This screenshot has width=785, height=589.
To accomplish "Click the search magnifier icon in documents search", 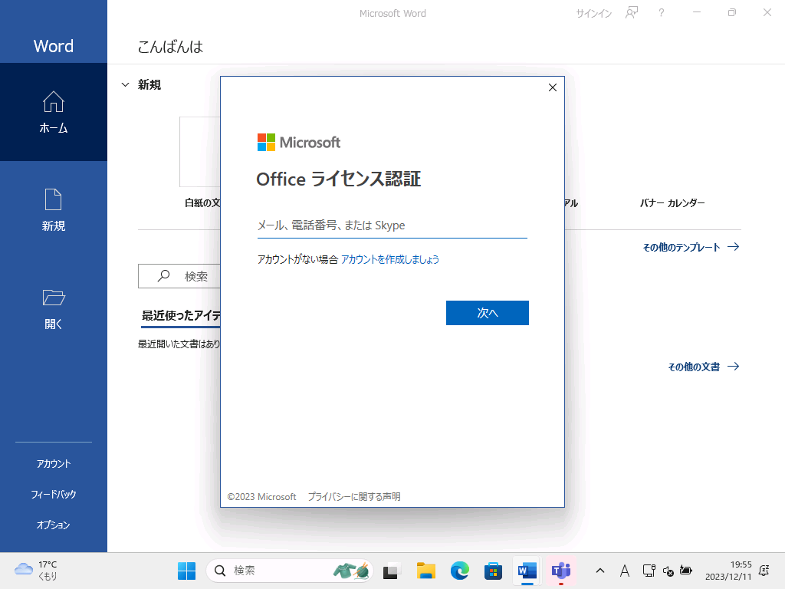I will click(x=164, y=276).
